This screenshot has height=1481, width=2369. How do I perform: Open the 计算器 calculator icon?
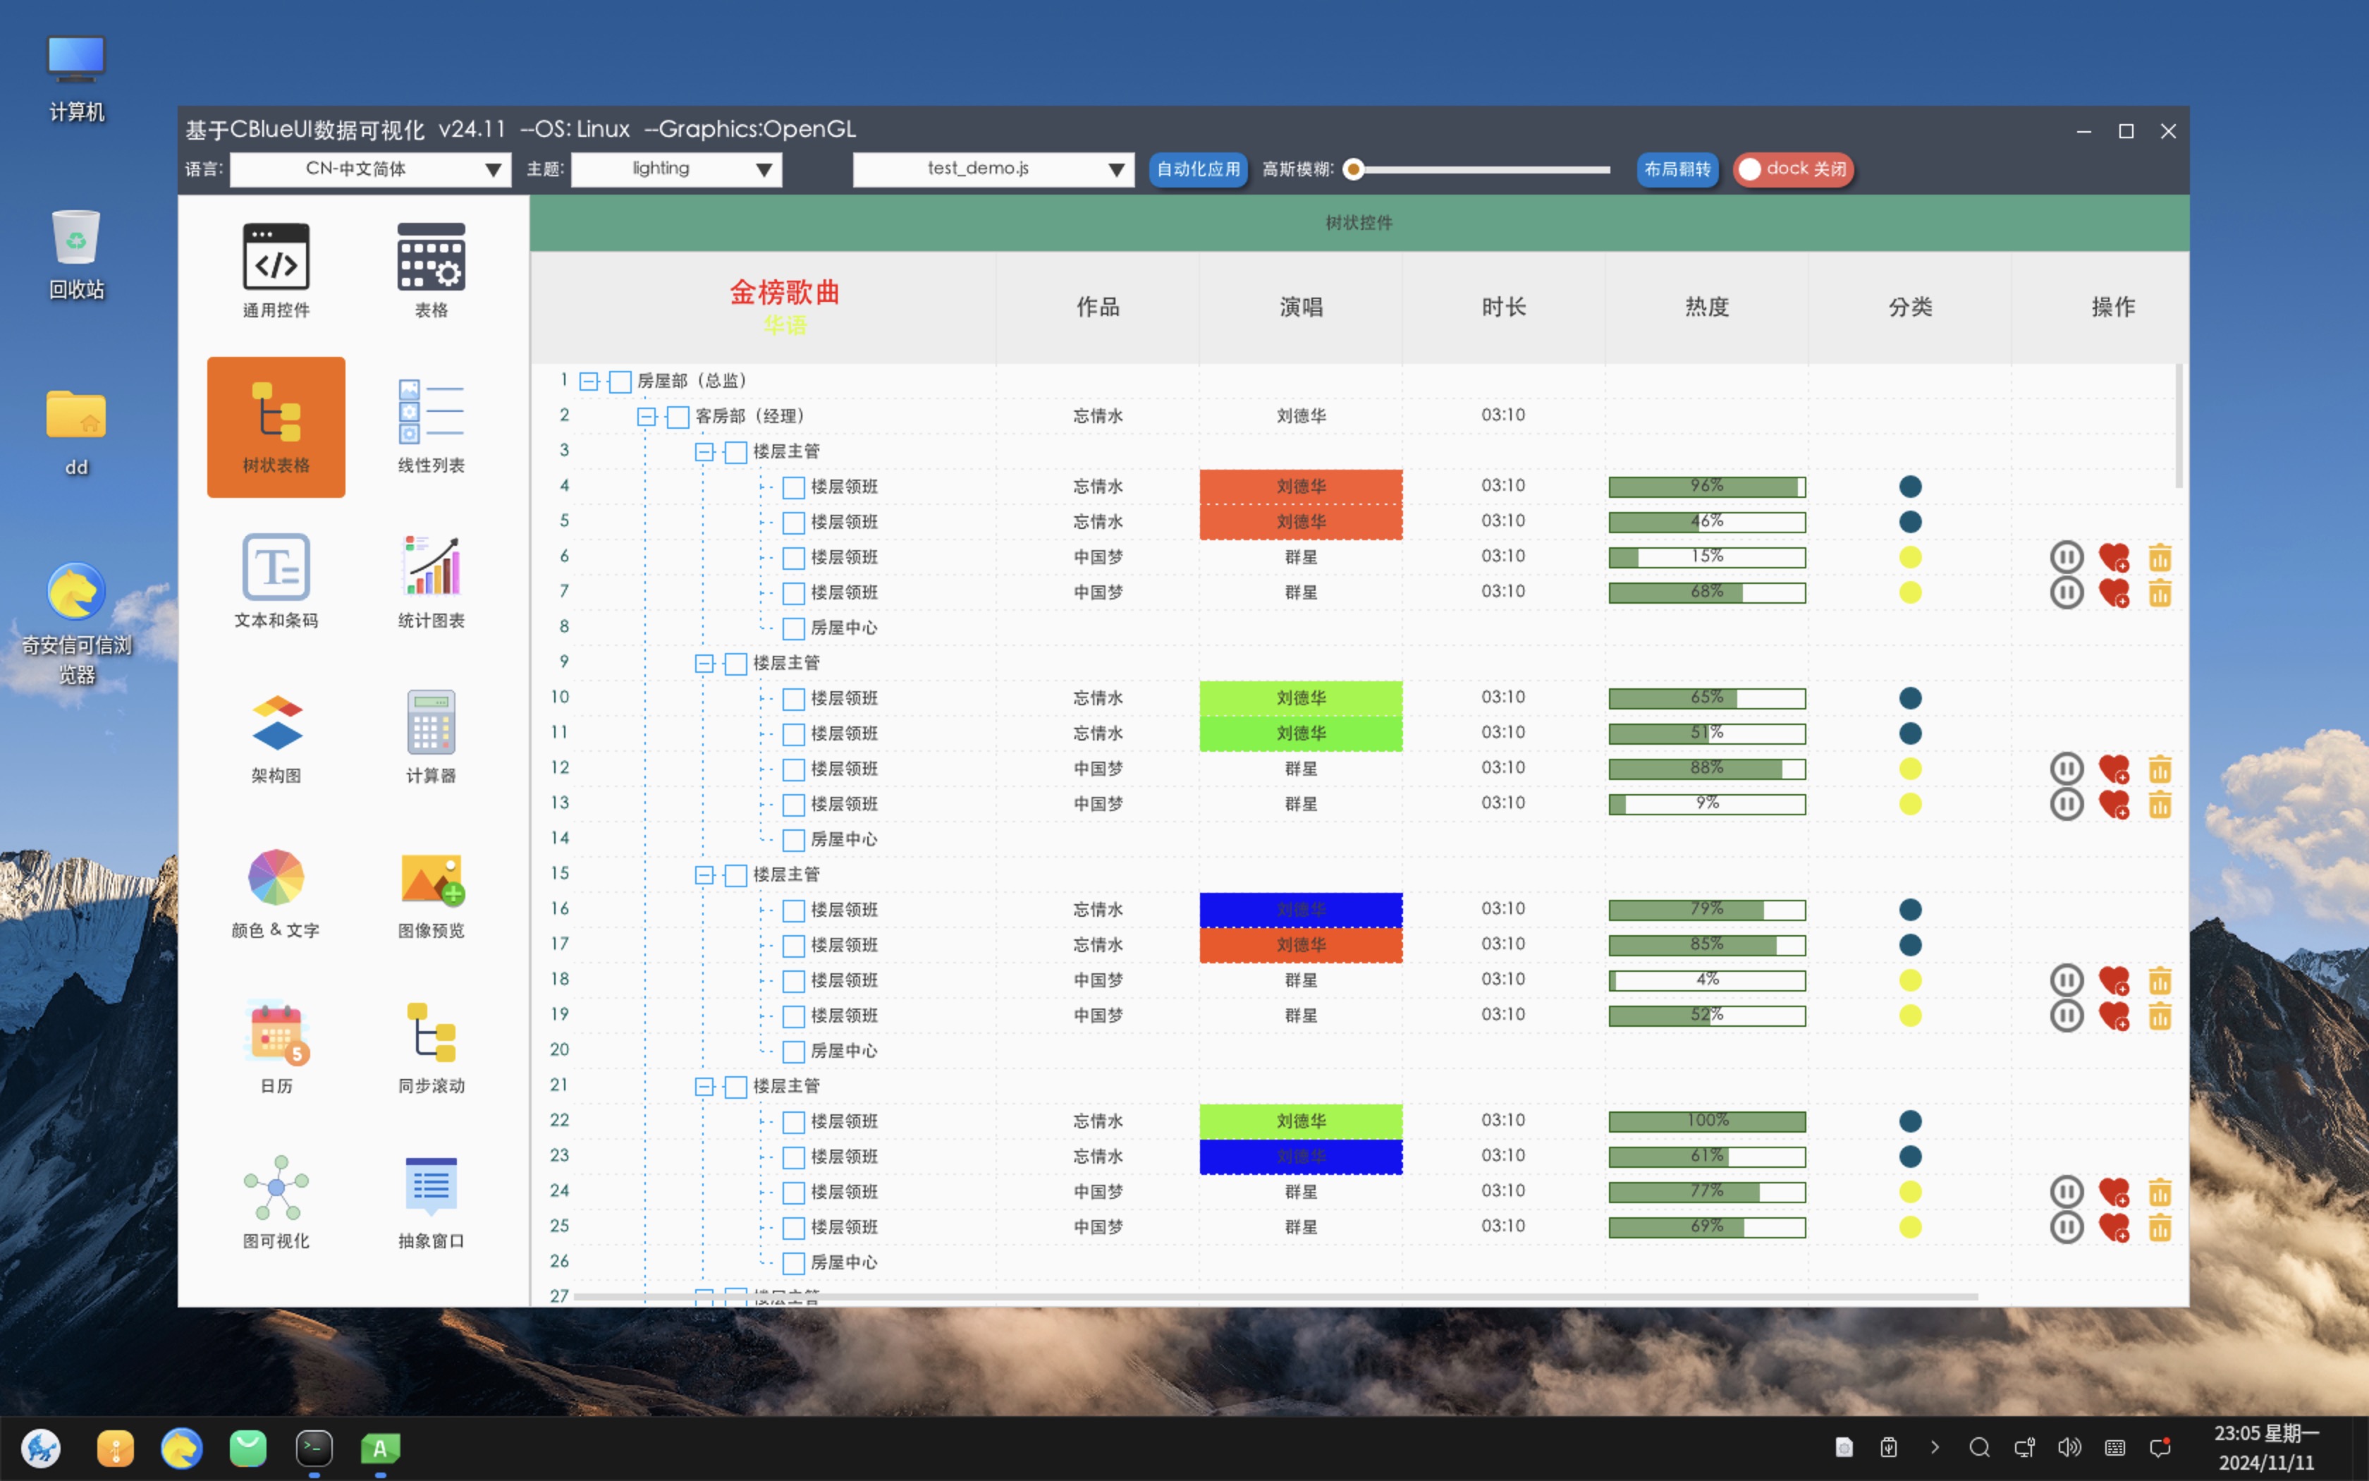pyautogui.click(x=431, y=723)
